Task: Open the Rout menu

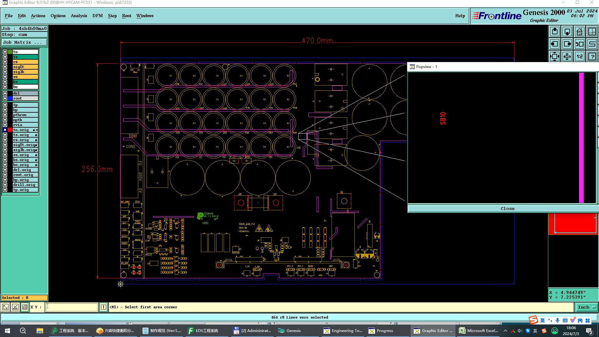Action: 126,16
